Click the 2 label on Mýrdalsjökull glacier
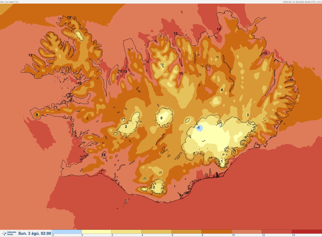This screenshot has height=237, width=322. pyautogui.click(x=154, y=187)
